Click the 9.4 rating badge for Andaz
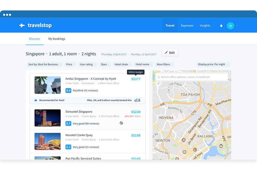 point(68,91)
